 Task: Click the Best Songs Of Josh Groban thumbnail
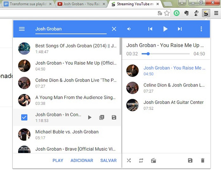click(24, 49)
